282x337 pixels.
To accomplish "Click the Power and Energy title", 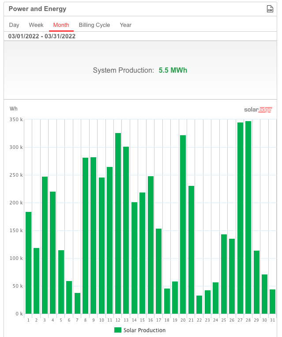I will click(38, 9).
